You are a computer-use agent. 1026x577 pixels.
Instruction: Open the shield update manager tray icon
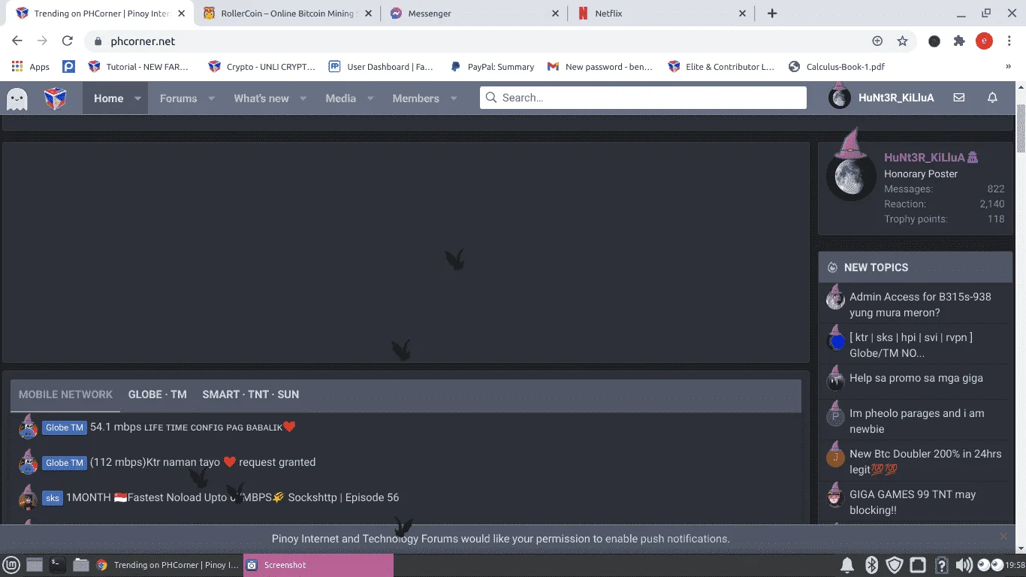[895, 565]
